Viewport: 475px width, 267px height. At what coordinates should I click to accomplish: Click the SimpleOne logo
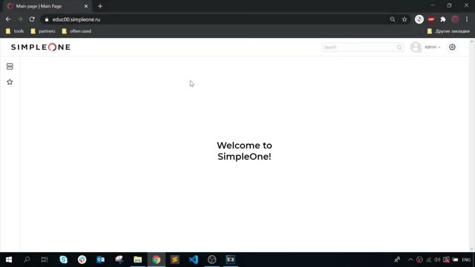pyautogui.click(x=41, y=47)
